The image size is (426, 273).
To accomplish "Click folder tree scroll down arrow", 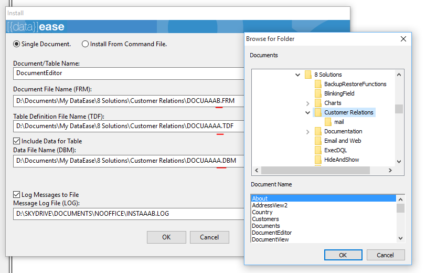I will tap(399, 162).
